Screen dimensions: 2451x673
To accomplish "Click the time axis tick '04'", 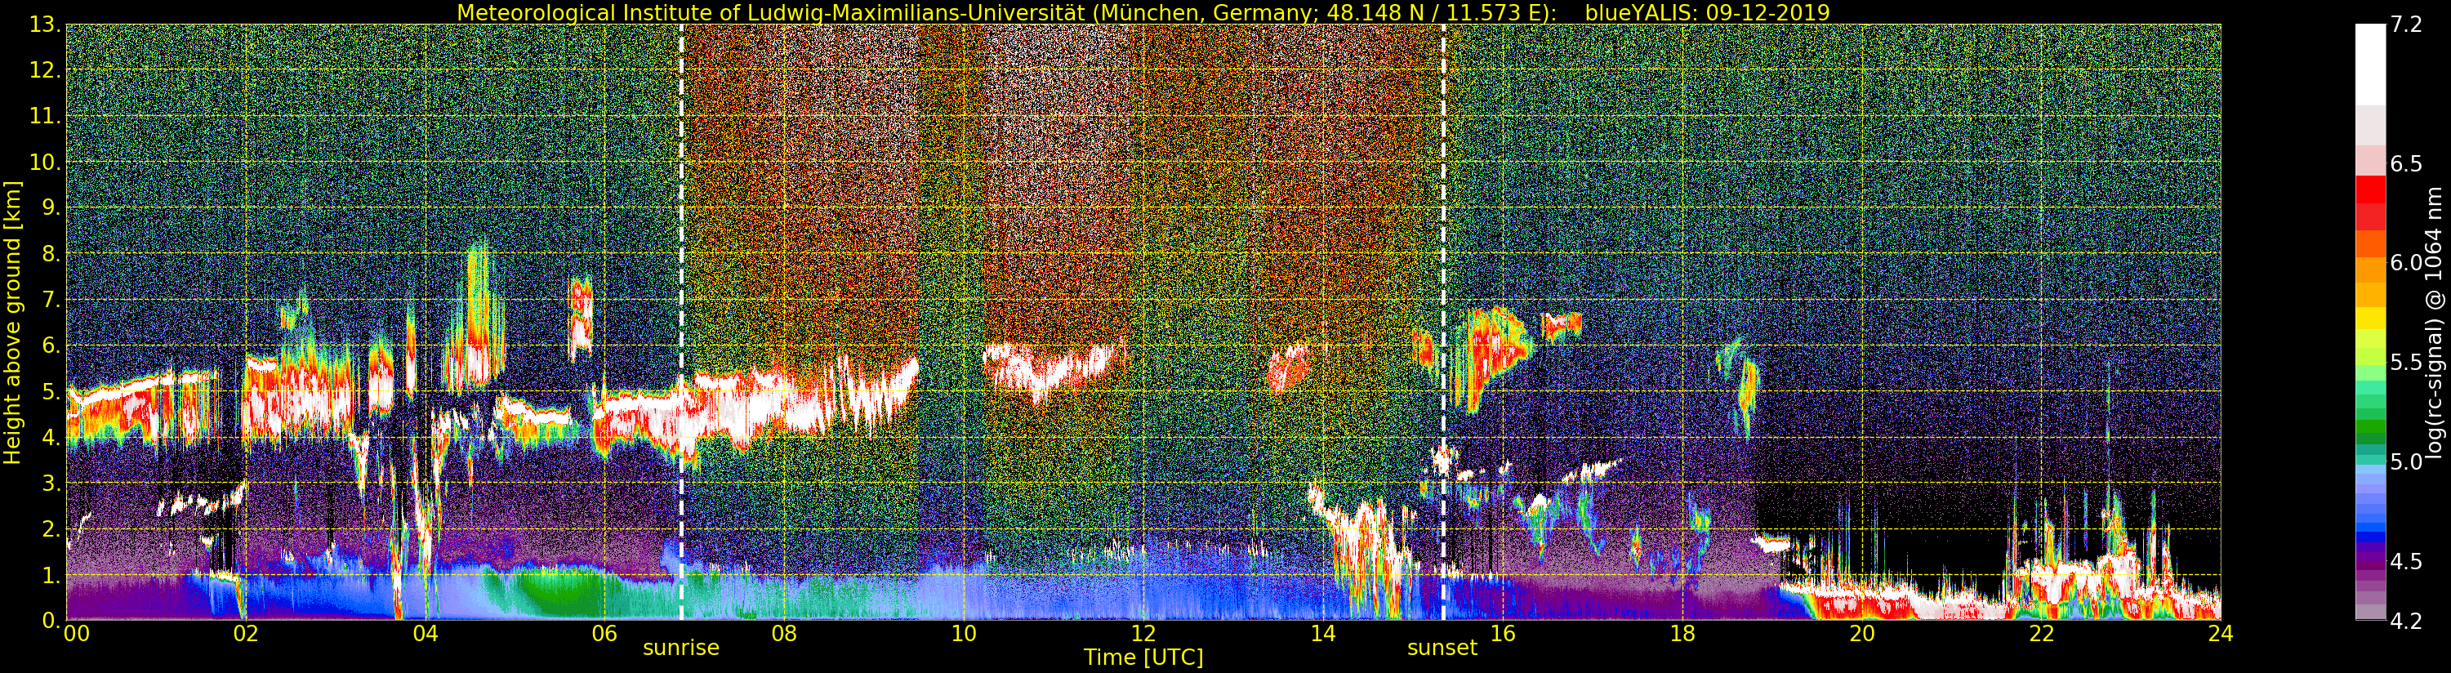I will (x=426, y=633).
